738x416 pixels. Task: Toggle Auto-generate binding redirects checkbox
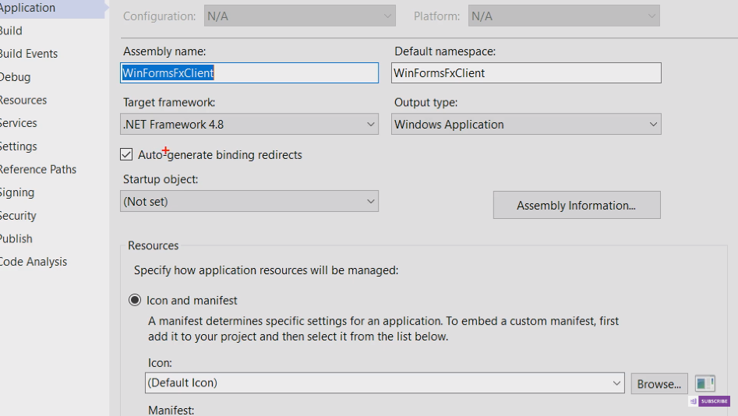(127, 155)
